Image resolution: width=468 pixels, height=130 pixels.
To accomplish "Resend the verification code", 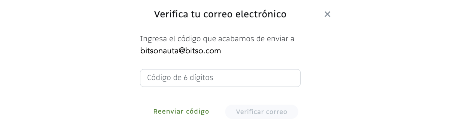I will pyautogui.click(x=181, y=112).
